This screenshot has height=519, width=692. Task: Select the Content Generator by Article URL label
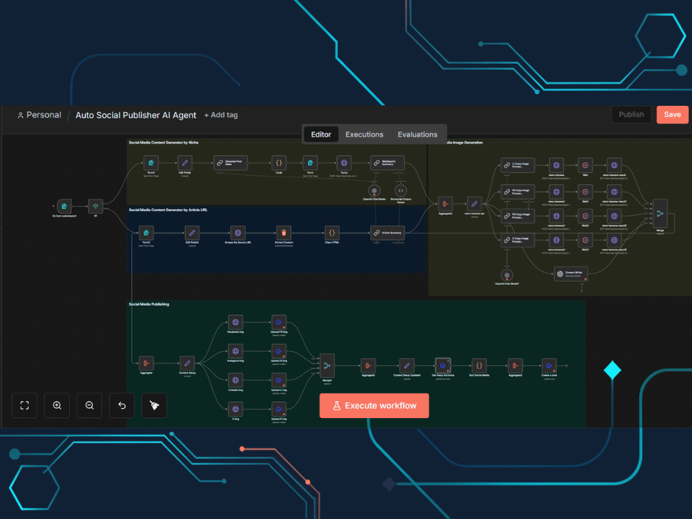[168, 210]
